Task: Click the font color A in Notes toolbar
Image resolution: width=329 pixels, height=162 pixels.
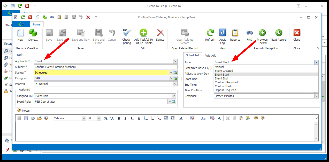Action: pos(181,118)
